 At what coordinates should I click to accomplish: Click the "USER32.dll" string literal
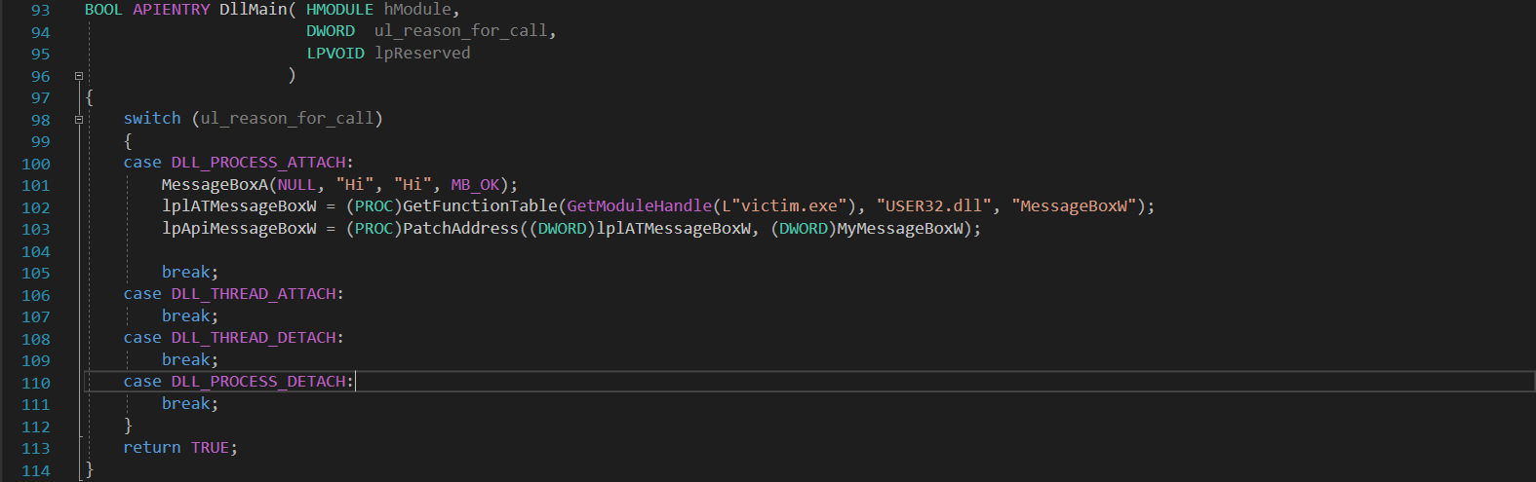[934, 206]
